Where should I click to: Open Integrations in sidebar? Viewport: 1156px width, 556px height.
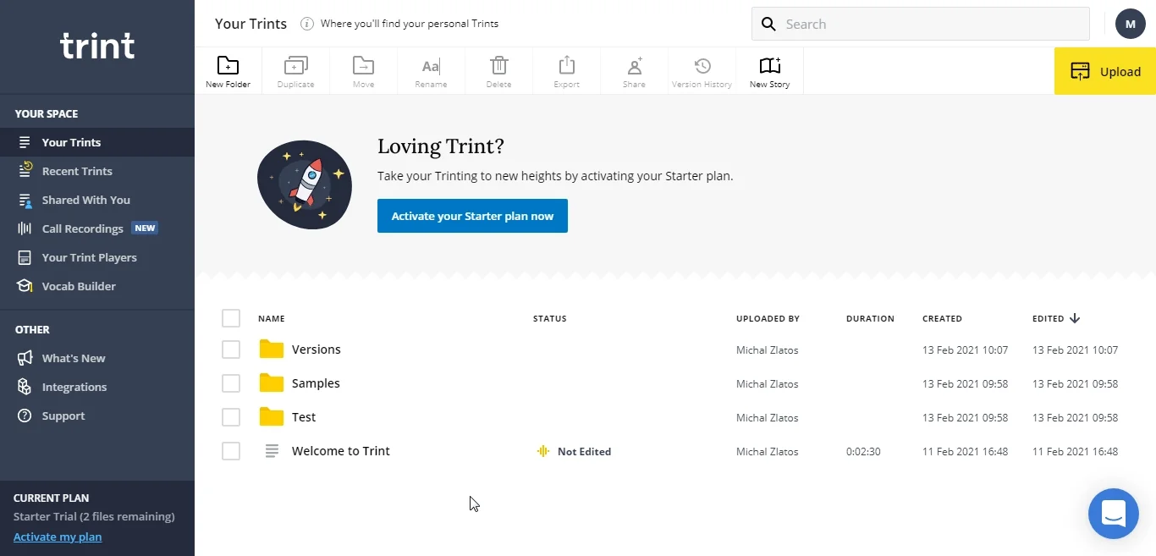97,387
